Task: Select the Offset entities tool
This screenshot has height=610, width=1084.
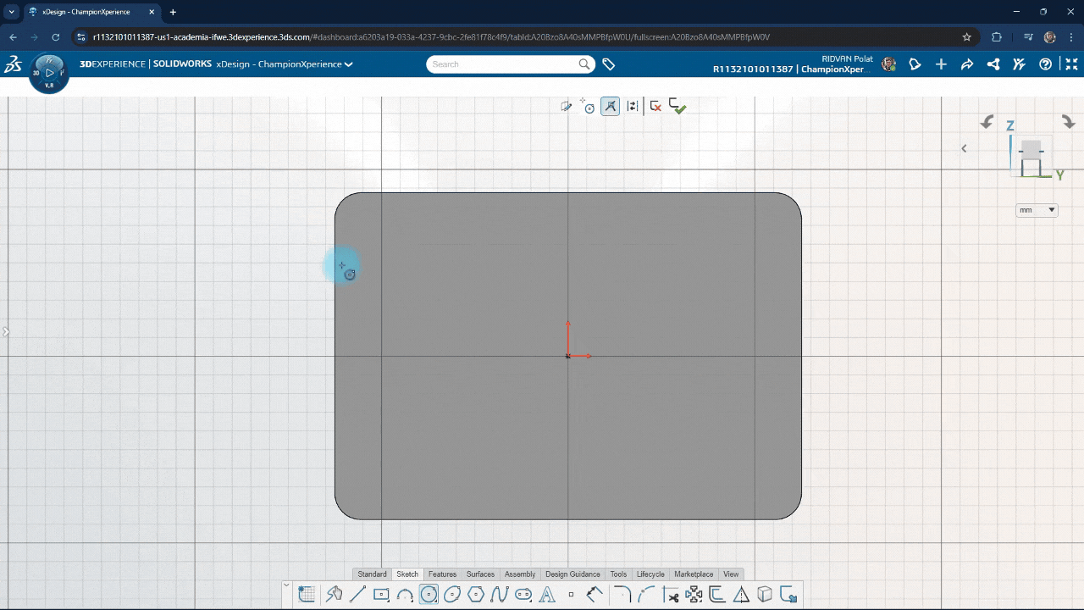Action: pyautogui.click(x=717, y=595)
